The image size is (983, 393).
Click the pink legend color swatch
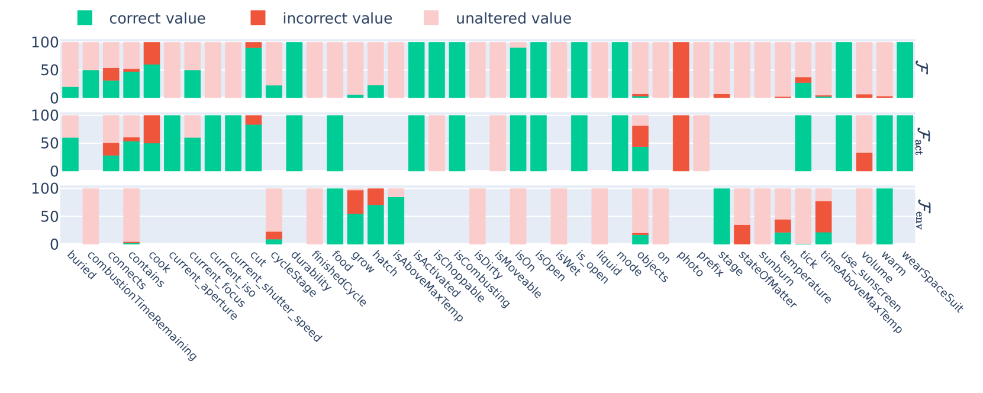click(x=431, y=18)
